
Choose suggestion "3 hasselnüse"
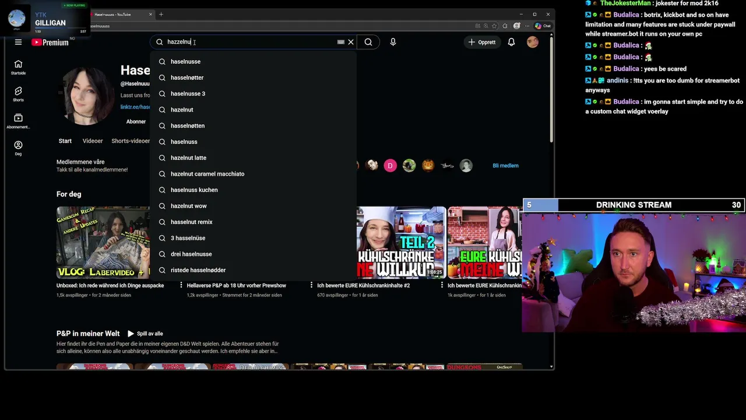tap(253, 238)
